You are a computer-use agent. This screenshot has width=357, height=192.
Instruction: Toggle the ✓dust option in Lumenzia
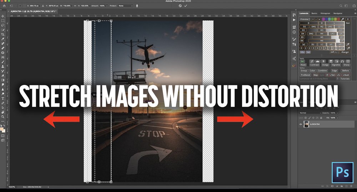click(x=346, y=75)
